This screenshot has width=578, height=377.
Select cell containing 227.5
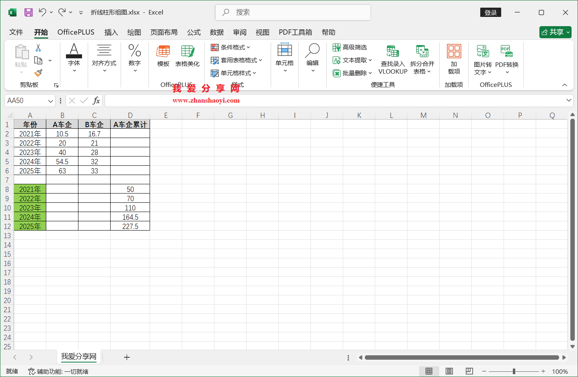(130, 226)
